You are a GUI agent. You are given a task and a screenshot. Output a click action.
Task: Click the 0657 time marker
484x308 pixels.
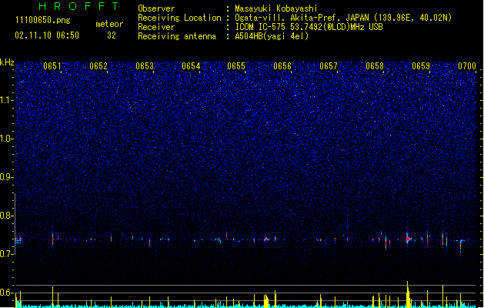tap(329, 66)
